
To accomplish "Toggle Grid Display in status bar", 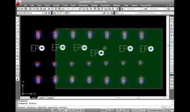I will pyautogui.click(x=56, y=110).
